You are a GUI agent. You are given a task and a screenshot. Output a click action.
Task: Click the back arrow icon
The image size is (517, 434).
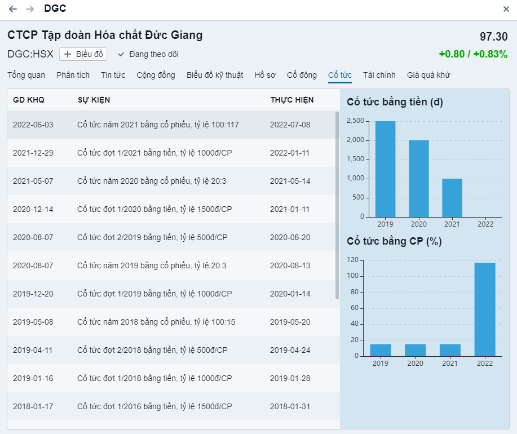(x=13, y=9)
